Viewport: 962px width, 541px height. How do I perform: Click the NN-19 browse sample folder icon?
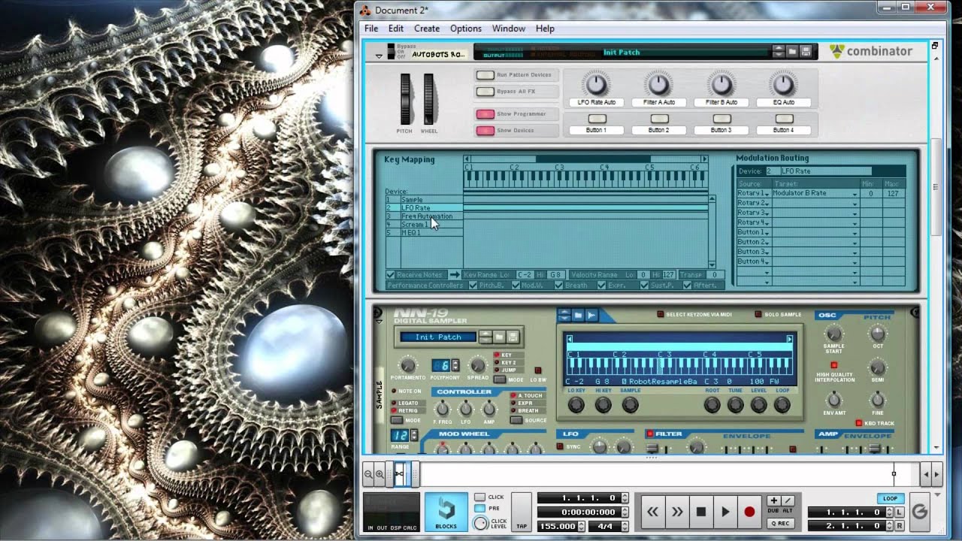[x=578, y=315]
